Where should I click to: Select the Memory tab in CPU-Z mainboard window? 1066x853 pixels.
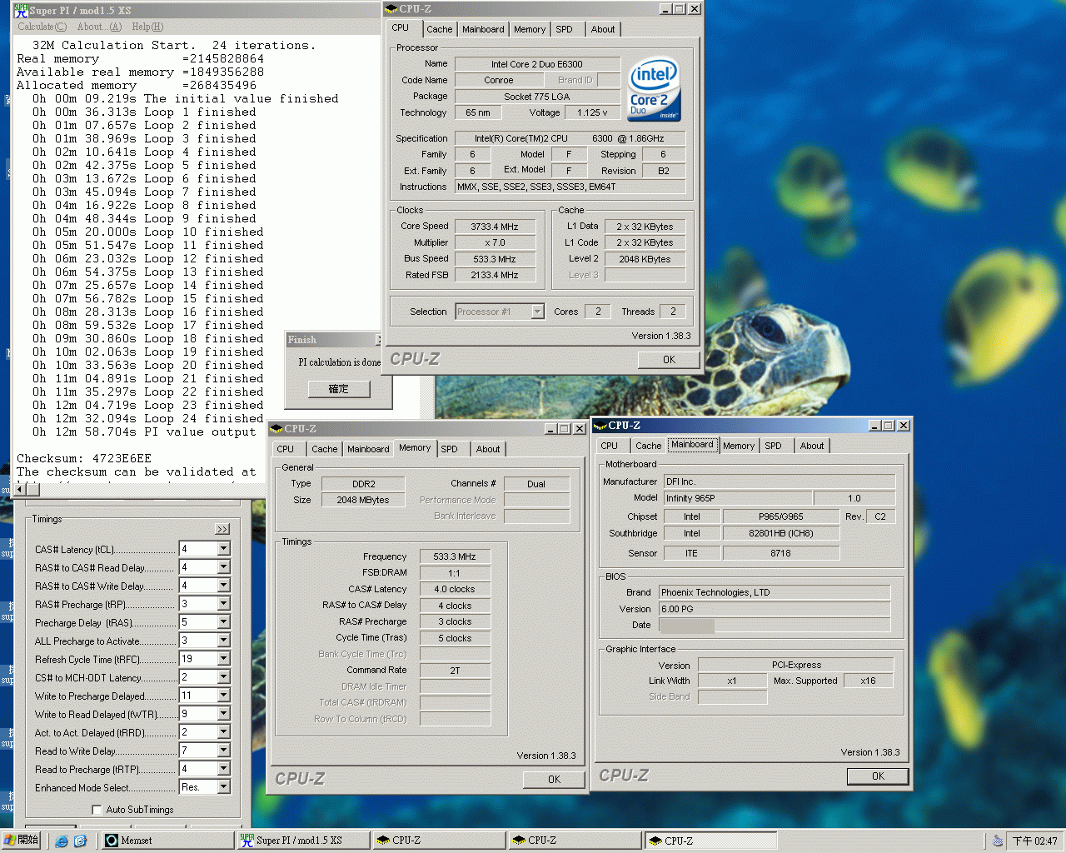[739, 446]
